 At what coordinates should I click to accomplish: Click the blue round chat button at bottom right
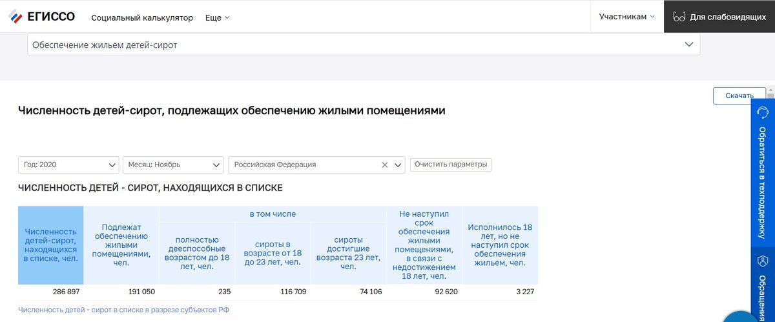[741, 316]
